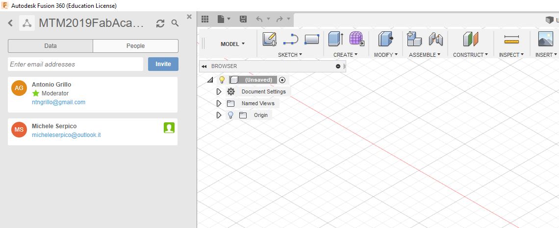Image resolution: width=559 pixels, height=228 pixels.
Task: Select the Press Pull tool
Action: (386, 39)
